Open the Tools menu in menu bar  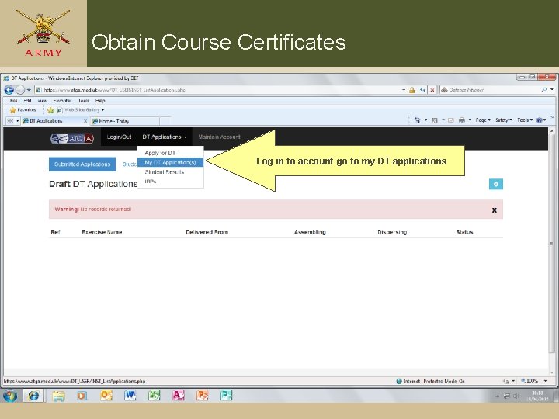[x=84, y=100]
